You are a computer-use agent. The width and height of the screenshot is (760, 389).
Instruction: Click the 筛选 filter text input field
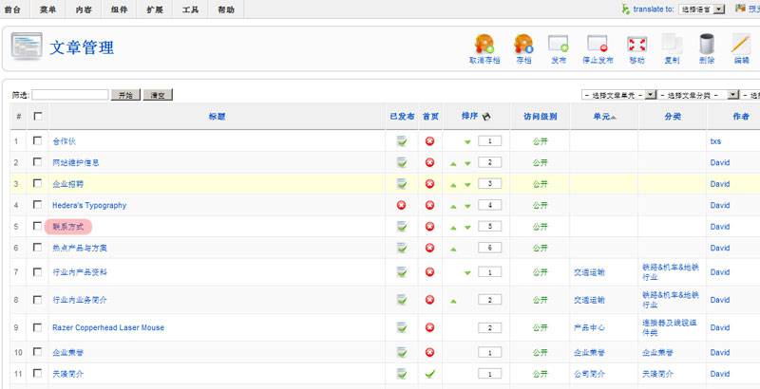[x=70, y=95]
